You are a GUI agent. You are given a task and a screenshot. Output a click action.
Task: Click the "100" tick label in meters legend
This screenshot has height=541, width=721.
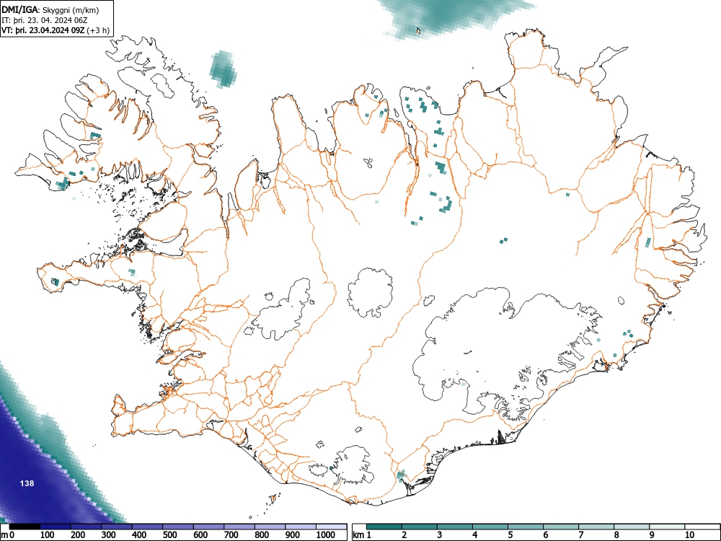coord(48,535)
